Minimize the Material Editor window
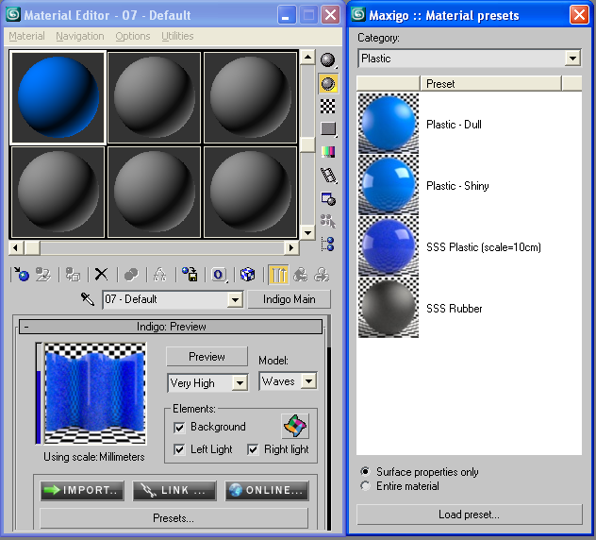This screenshot has width=596, height=540. pyautogui.click(x=287, y=15)
